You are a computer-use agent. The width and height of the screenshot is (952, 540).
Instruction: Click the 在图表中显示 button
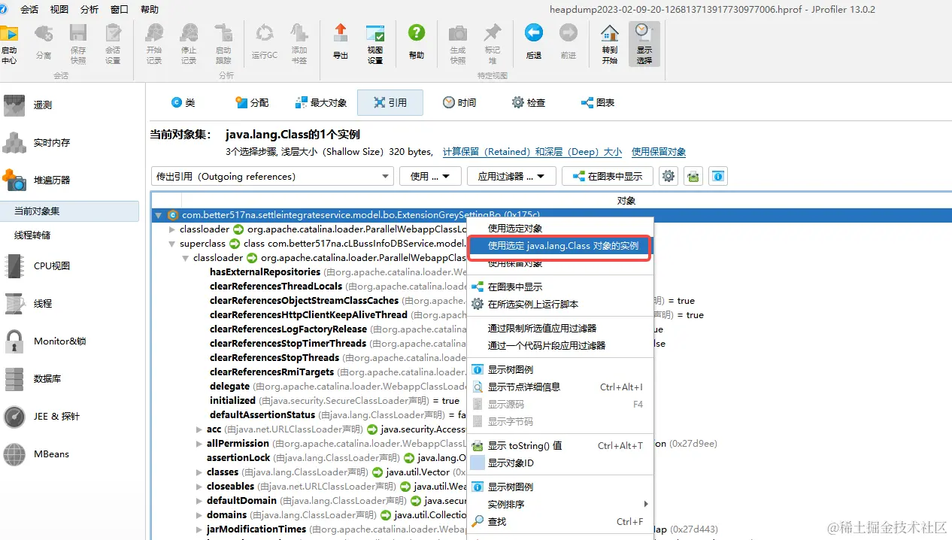coord(608,176)
